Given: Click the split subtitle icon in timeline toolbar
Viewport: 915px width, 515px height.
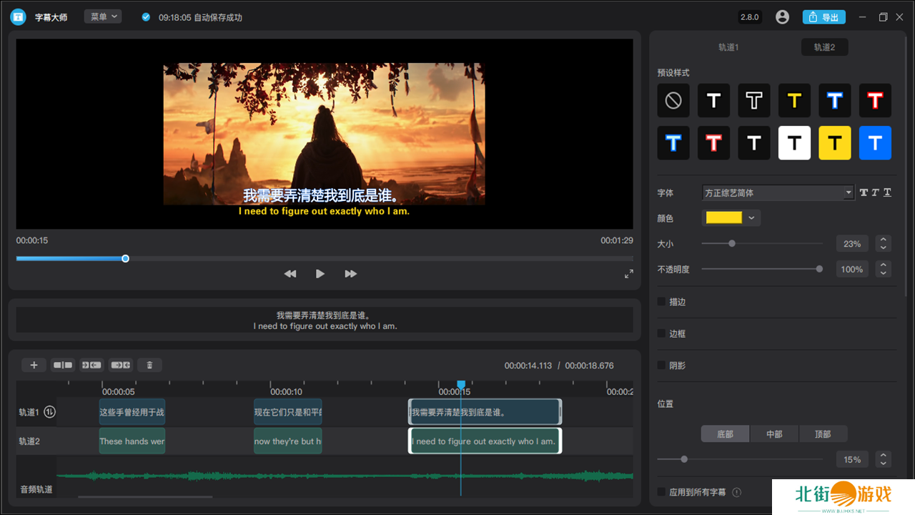Looking at the screenshot, I should coord(63,366).
